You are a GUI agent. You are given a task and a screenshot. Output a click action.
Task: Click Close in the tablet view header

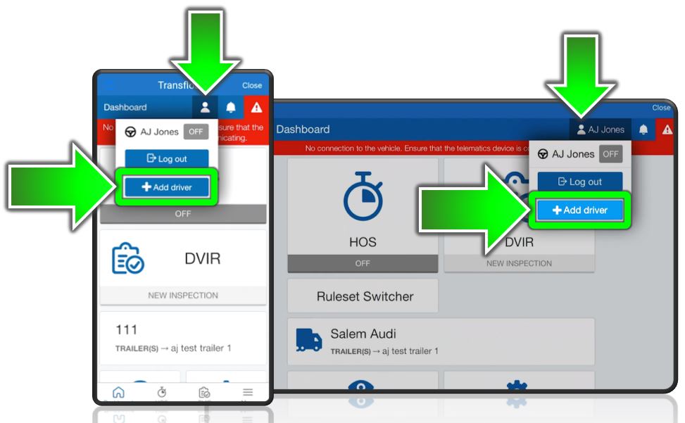pos(661,108)
